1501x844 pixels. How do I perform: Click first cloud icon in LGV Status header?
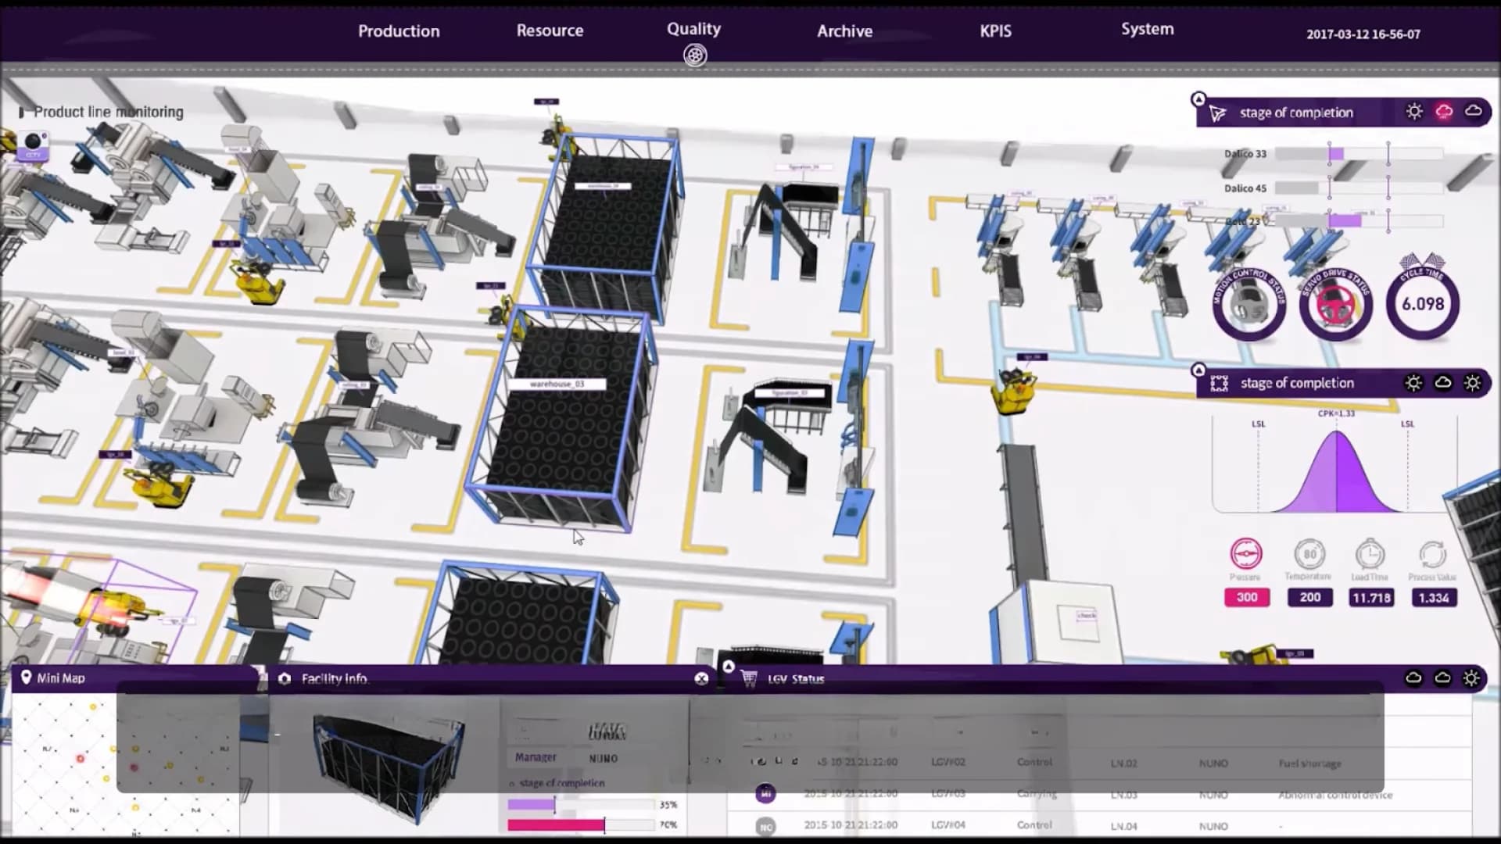click(1413, 678)
